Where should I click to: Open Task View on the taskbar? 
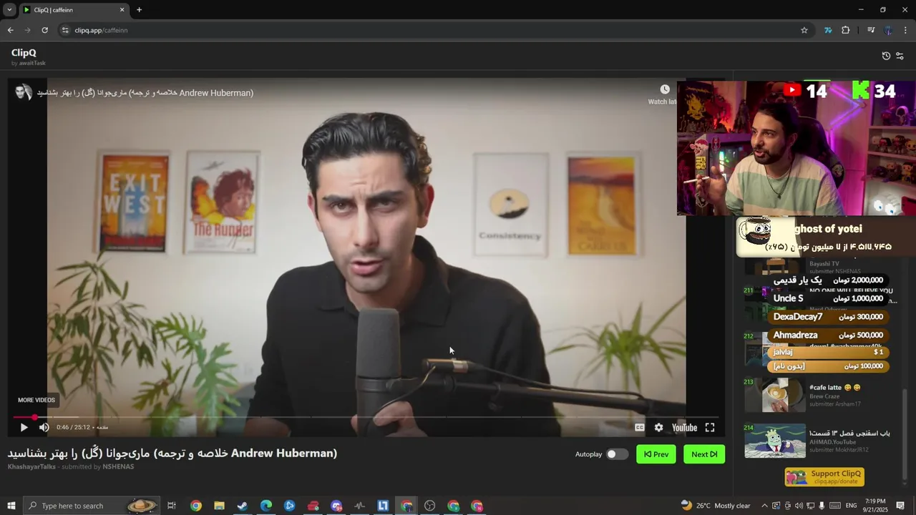[x=172, y=506]
